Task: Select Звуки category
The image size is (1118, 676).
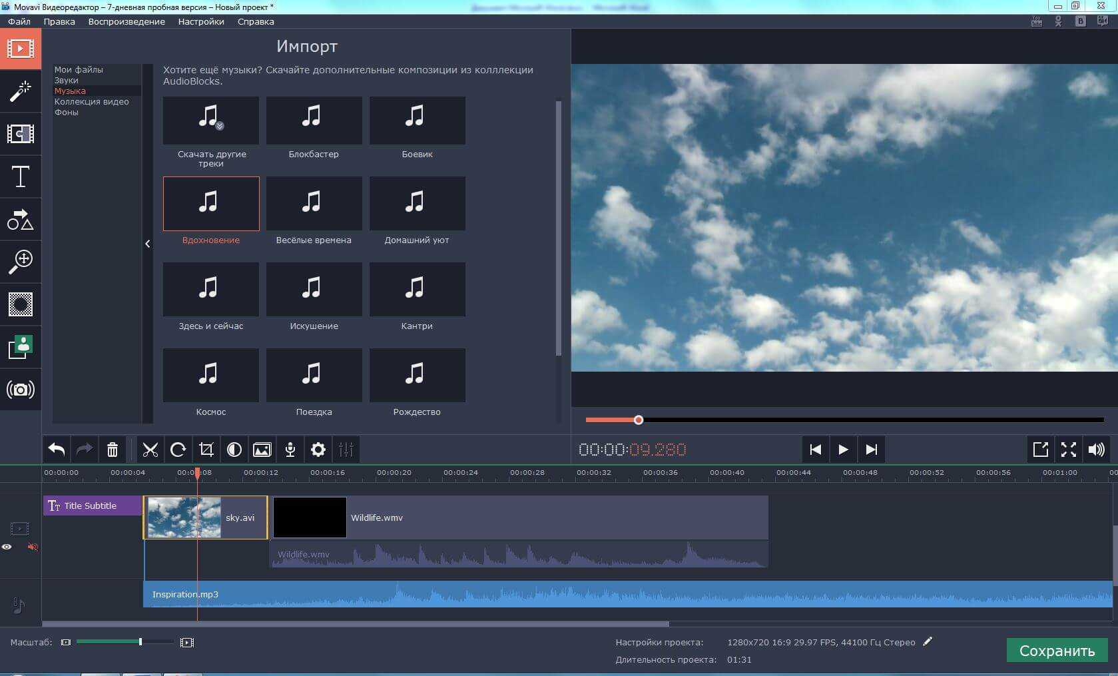Action: pyautogui.click(x=67, y=80)
